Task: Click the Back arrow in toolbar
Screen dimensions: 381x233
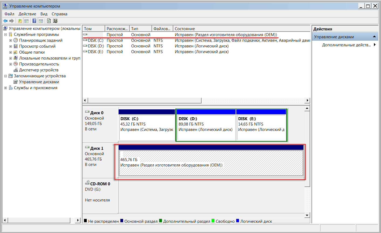Action: [5, 21]
